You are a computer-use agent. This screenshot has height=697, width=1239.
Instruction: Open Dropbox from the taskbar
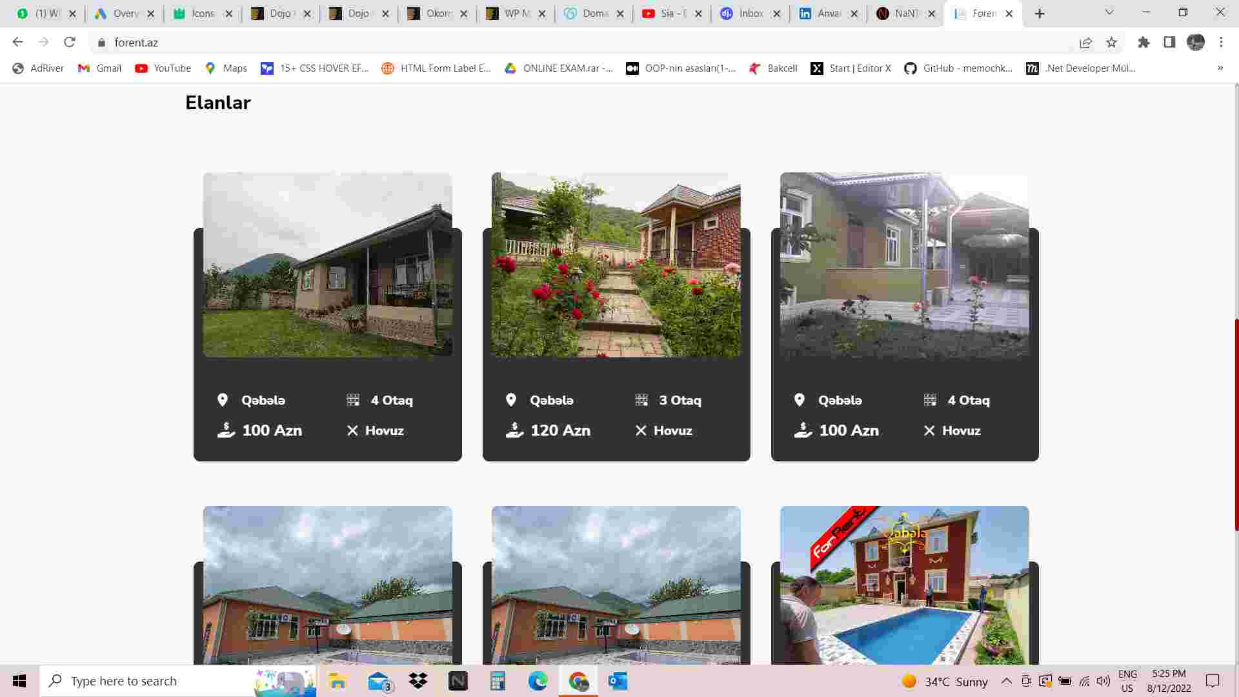[x=418, y=681]
